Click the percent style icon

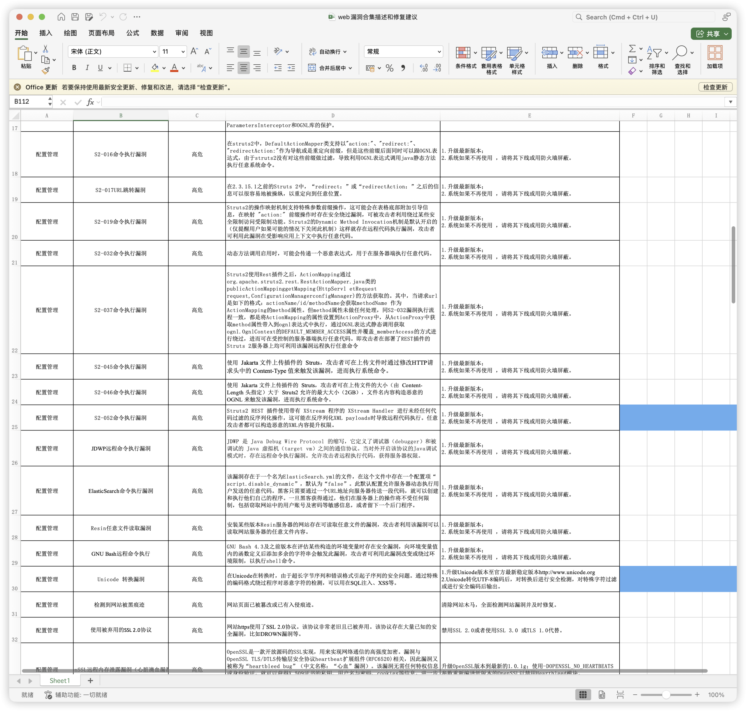click(x=389, y=68)
